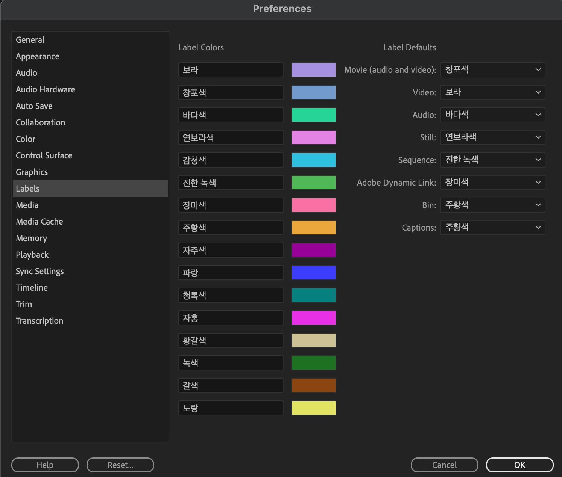Edit the 보라 label name field
The height and width of the screenshot is (477, 562).
pyautogui.click(x=231, y=70)
